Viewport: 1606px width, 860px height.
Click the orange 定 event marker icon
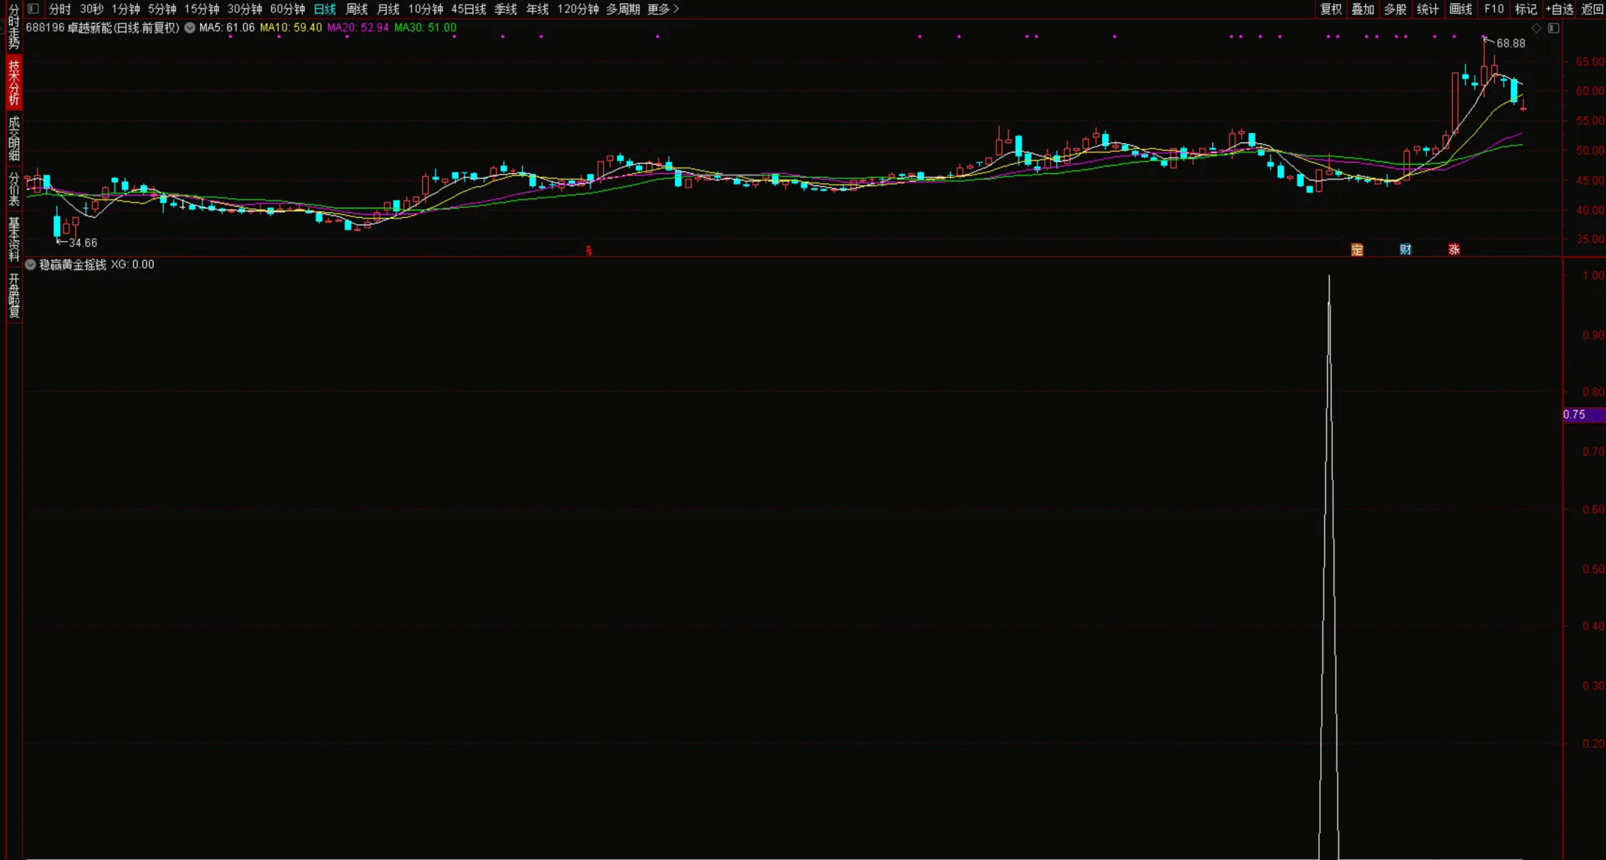click(1357, 249)
